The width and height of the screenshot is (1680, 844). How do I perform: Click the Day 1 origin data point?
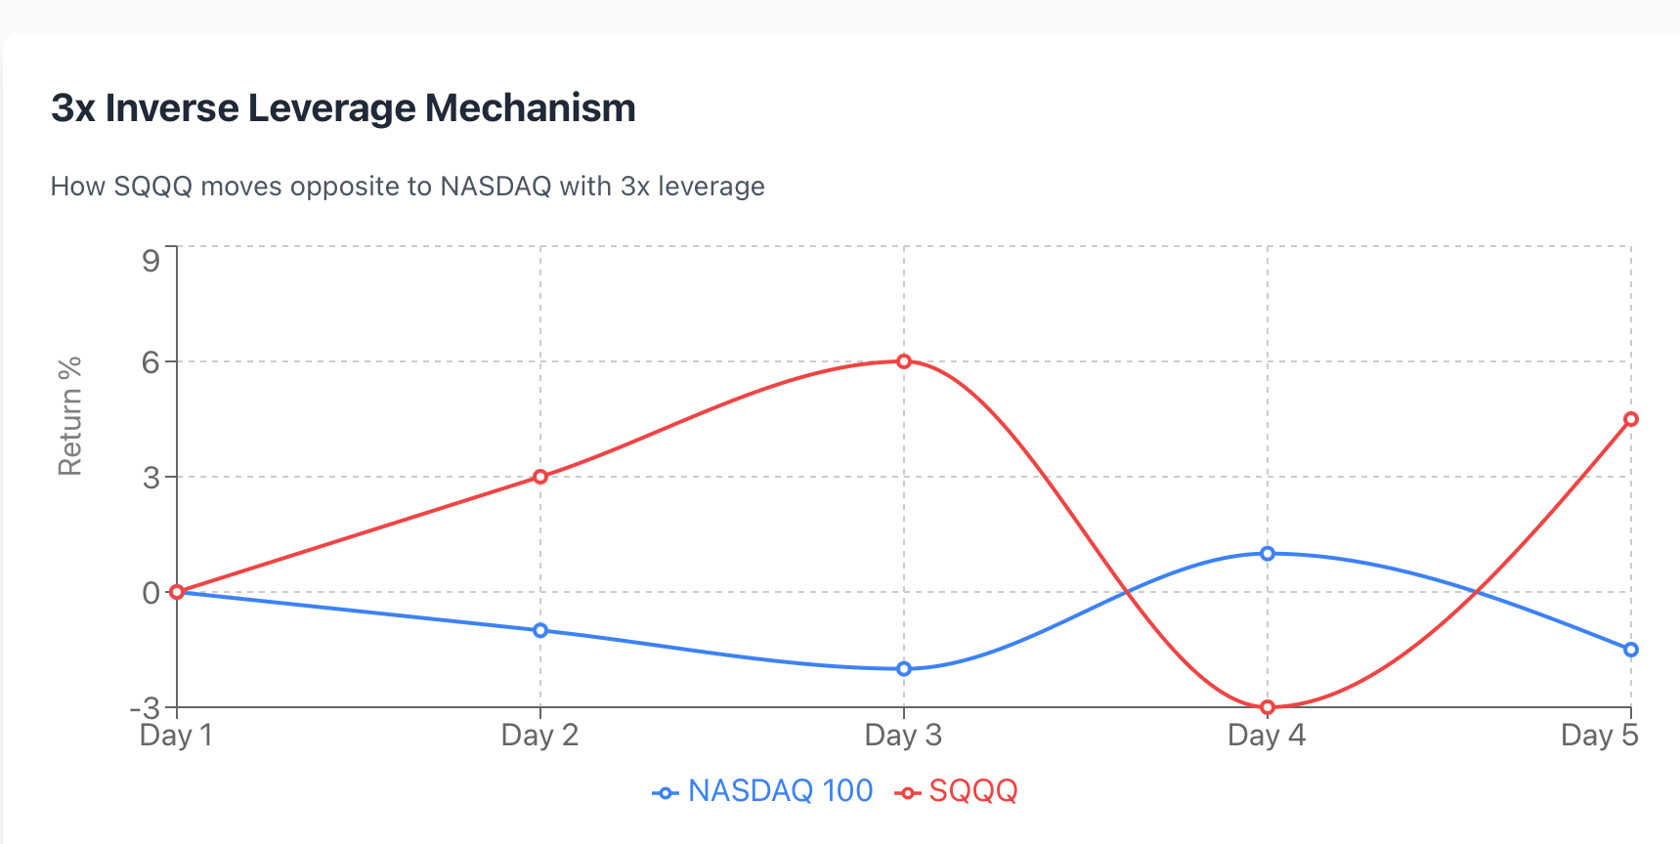pyautogui.click(x=177, y=592)
